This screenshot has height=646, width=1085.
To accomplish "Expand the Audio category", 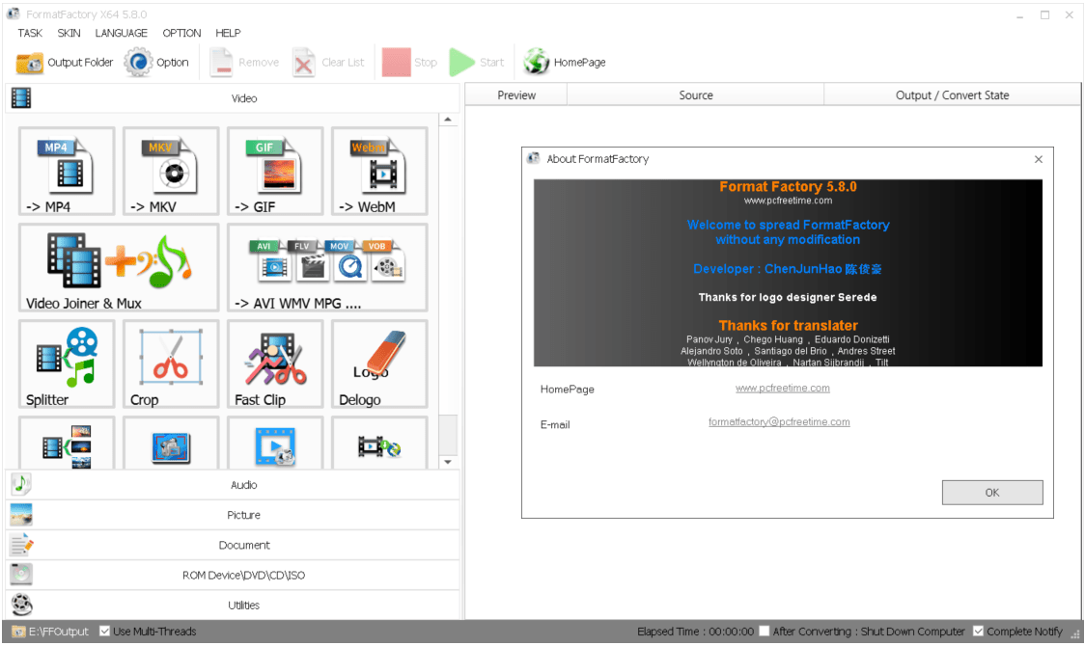I will pyautogui.click(x=233, y=485).
